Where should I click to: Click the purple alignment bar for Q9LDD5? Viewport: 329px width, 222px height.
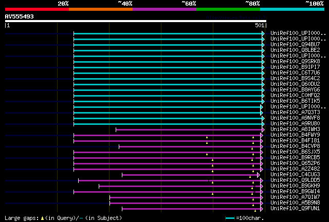170,181
